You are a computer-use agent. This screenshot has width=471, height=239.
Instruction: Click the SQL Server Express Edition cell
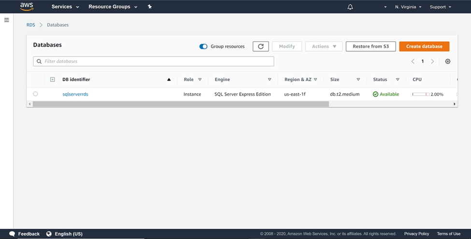[x=243, y=94]
